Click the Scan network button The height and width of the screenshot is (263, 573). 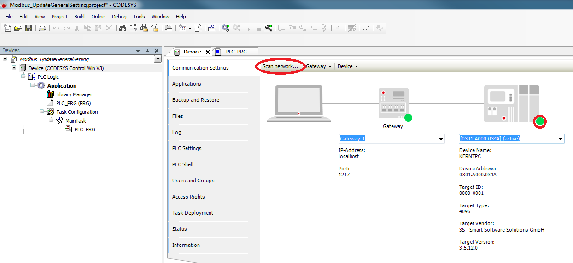(280, 66)
